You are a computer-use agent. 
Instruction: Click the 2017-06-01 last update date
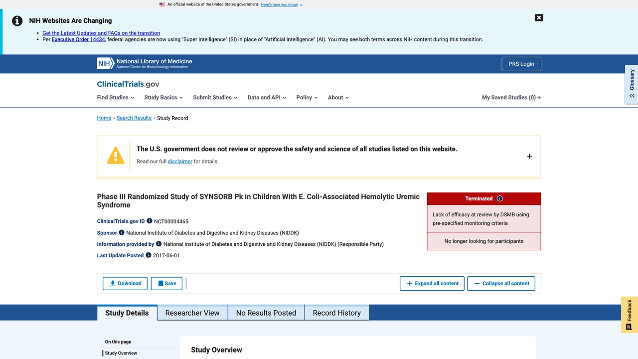coord(166,255)
